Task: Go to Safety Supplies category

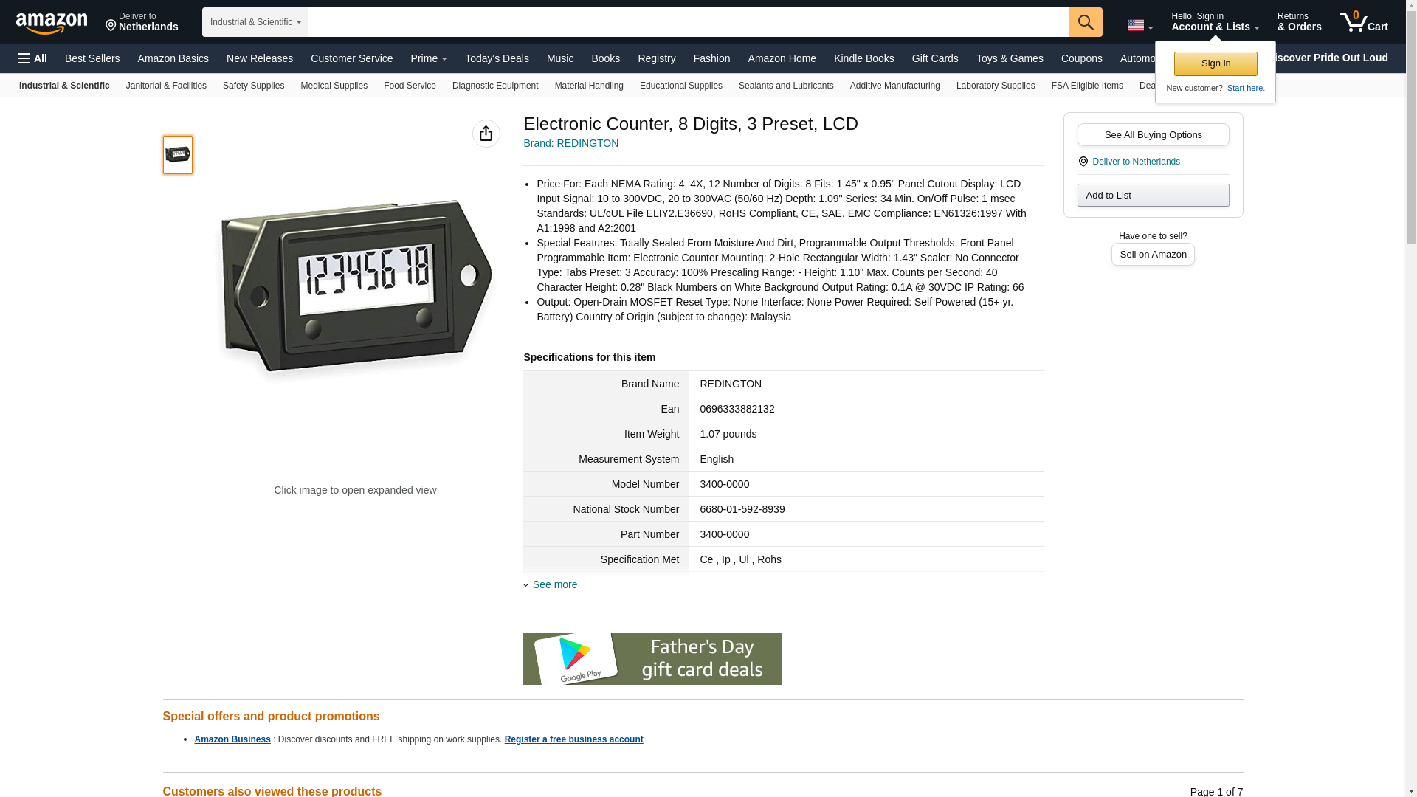Action: [253, 86]
